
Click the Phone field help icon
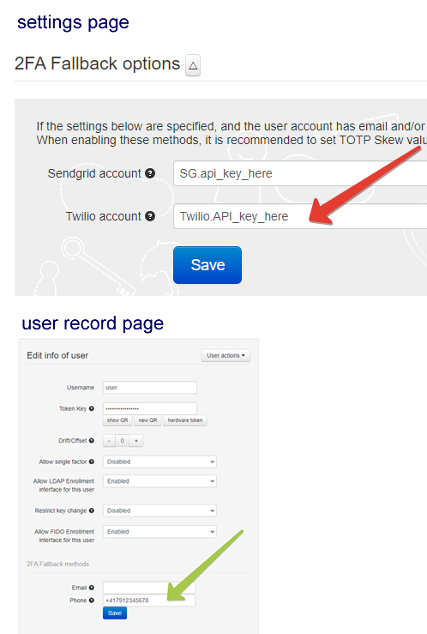(91, 601)
